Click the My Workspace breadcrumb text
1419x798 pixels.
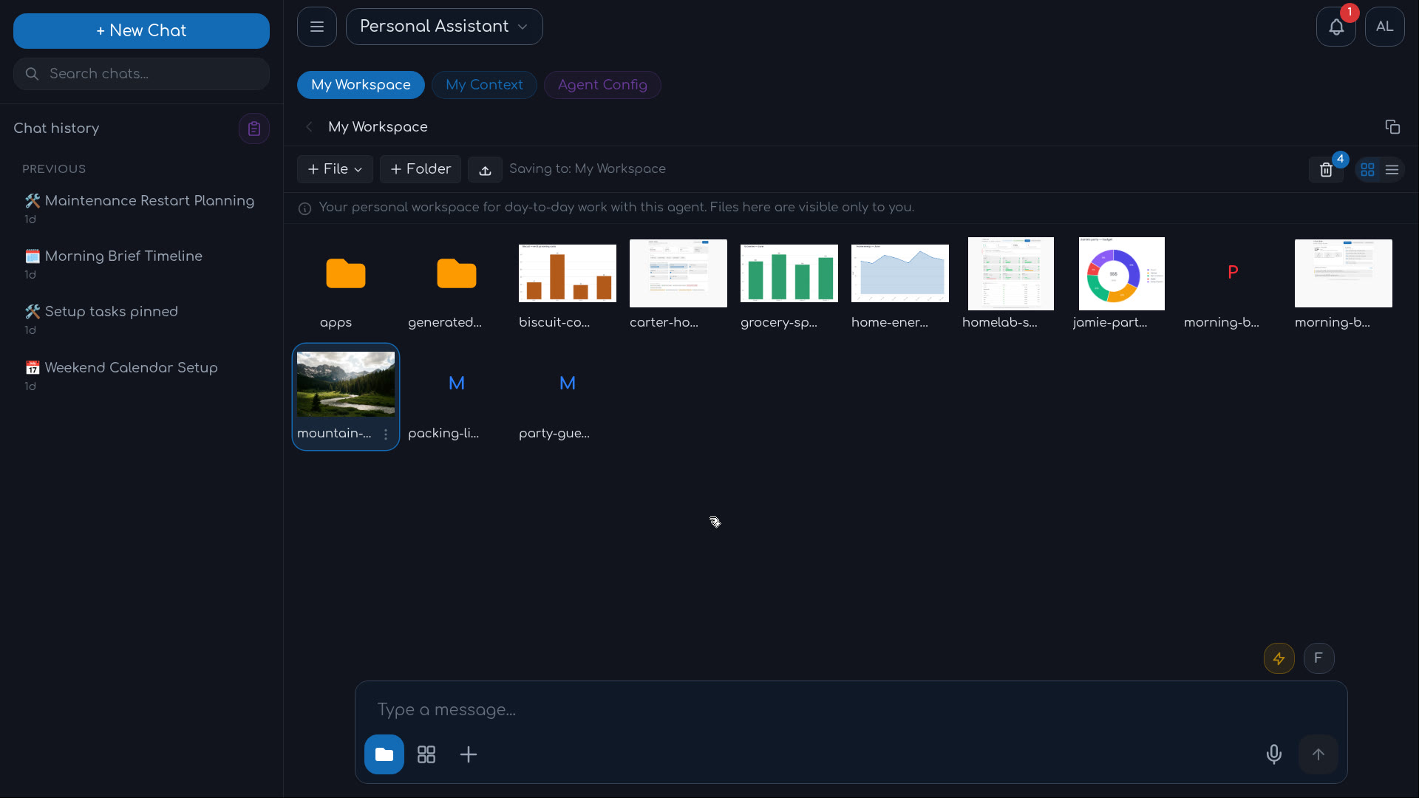378,127
